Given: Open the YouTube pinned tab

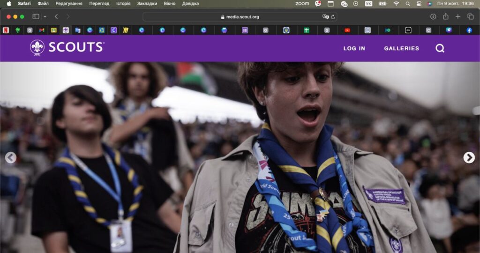Looking at the screenshot, I should point(347,30).
